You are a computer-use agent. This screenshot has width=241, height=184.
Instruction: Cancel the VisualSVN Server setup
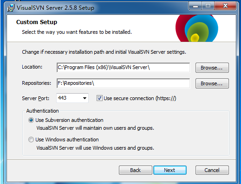[x=212, y=170]
